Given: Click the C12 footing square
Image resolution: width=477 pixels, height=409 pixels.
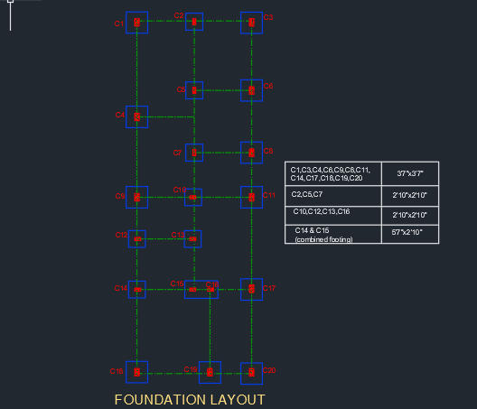Looking at the screenshot, I should click(x=137, y=239).
